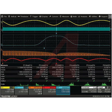Click the Trigger menu edge icon
Image resolution: width=112 pixels, height=112 pixels.
coord(31,17)
